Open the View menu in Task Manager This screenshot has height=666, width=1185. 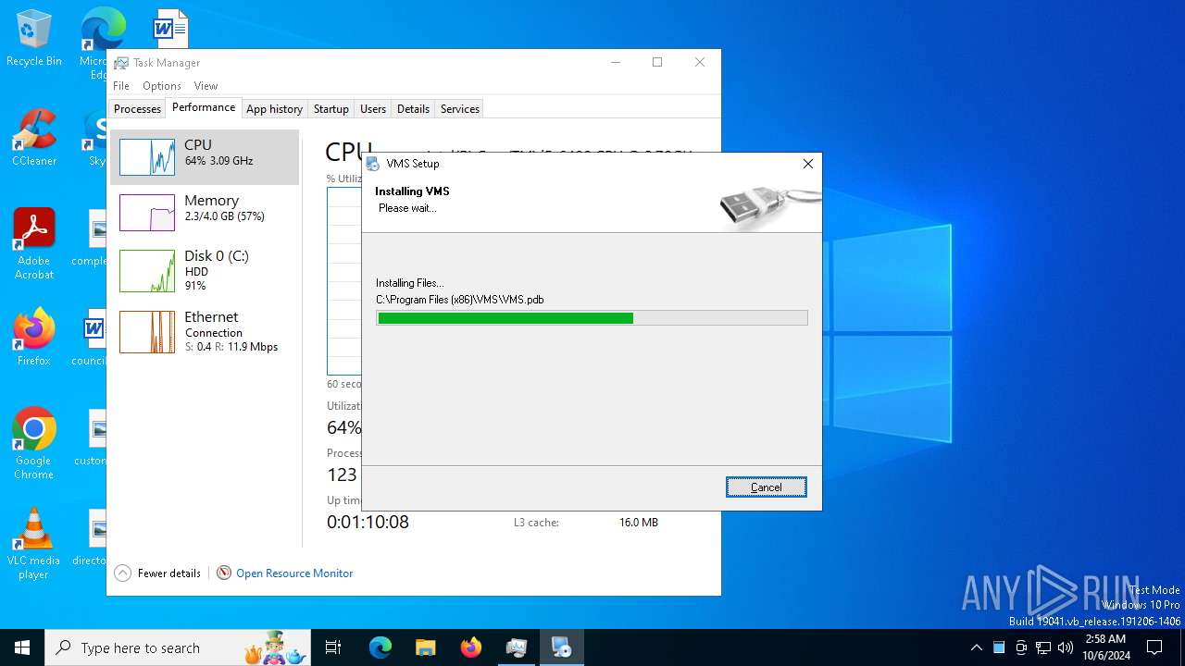[x=206, y=86]
